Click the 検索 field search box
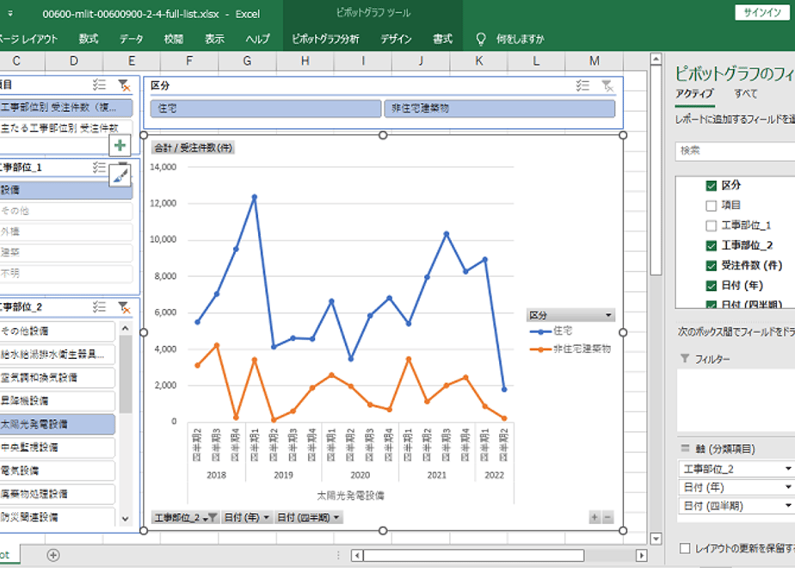The width and height of the screenshot is (795, 568). pos(735,151)
